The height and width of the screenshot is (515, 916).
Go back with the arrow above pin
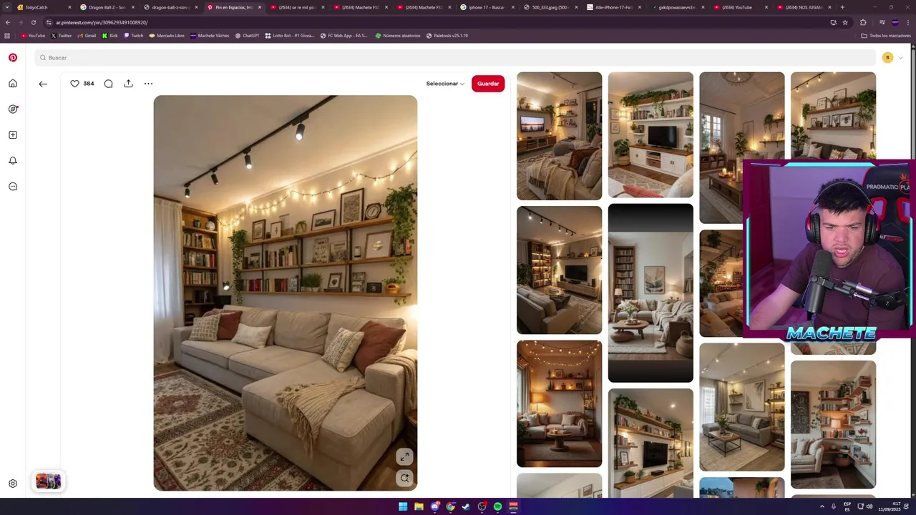[43, 84]
